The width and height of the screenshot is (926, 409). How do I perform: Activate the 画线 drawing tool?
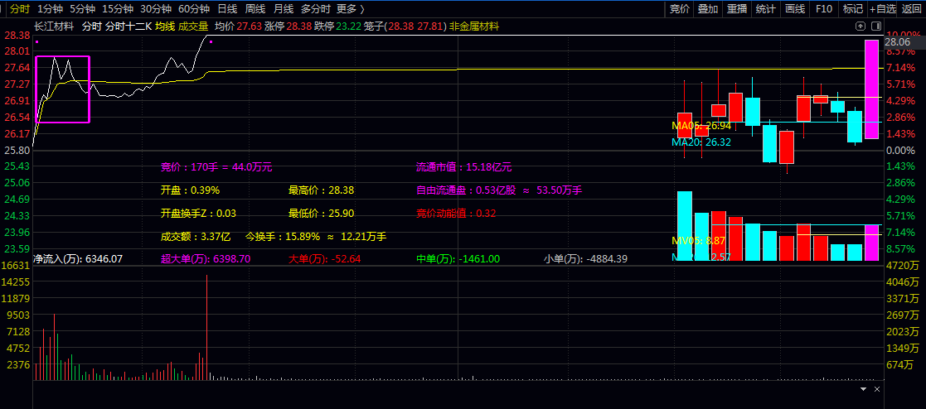(795, 8)
